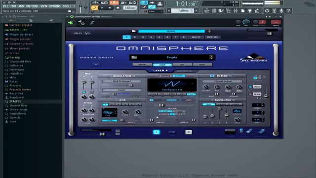
Task: Click the plugin picker plug icon
Action: [250, 11]
